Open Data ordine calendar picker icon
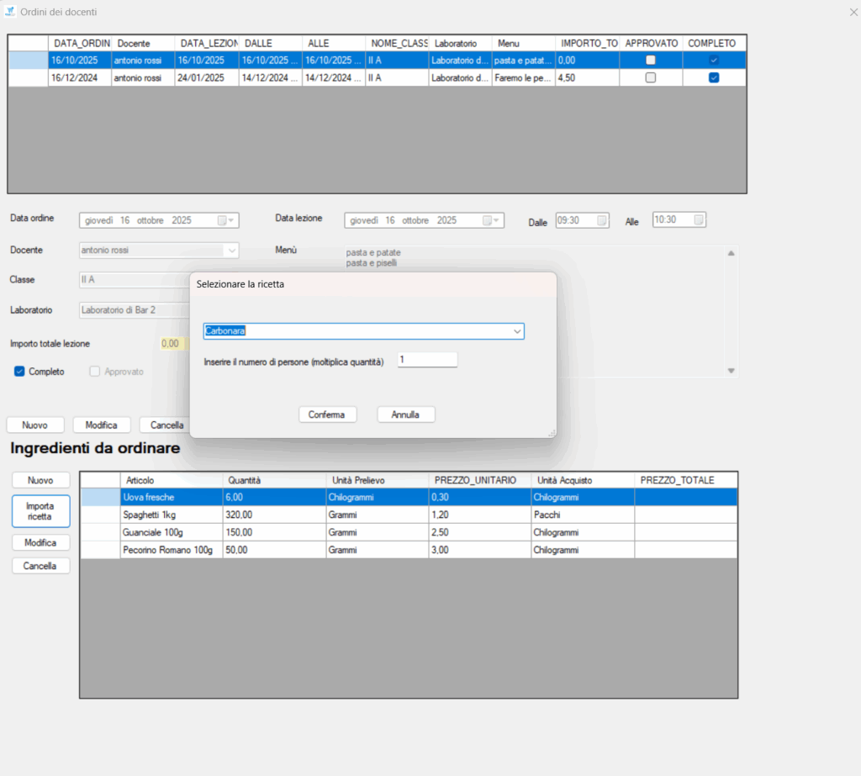This screenshot has height=776, width=861. click(x=223, y=220)
